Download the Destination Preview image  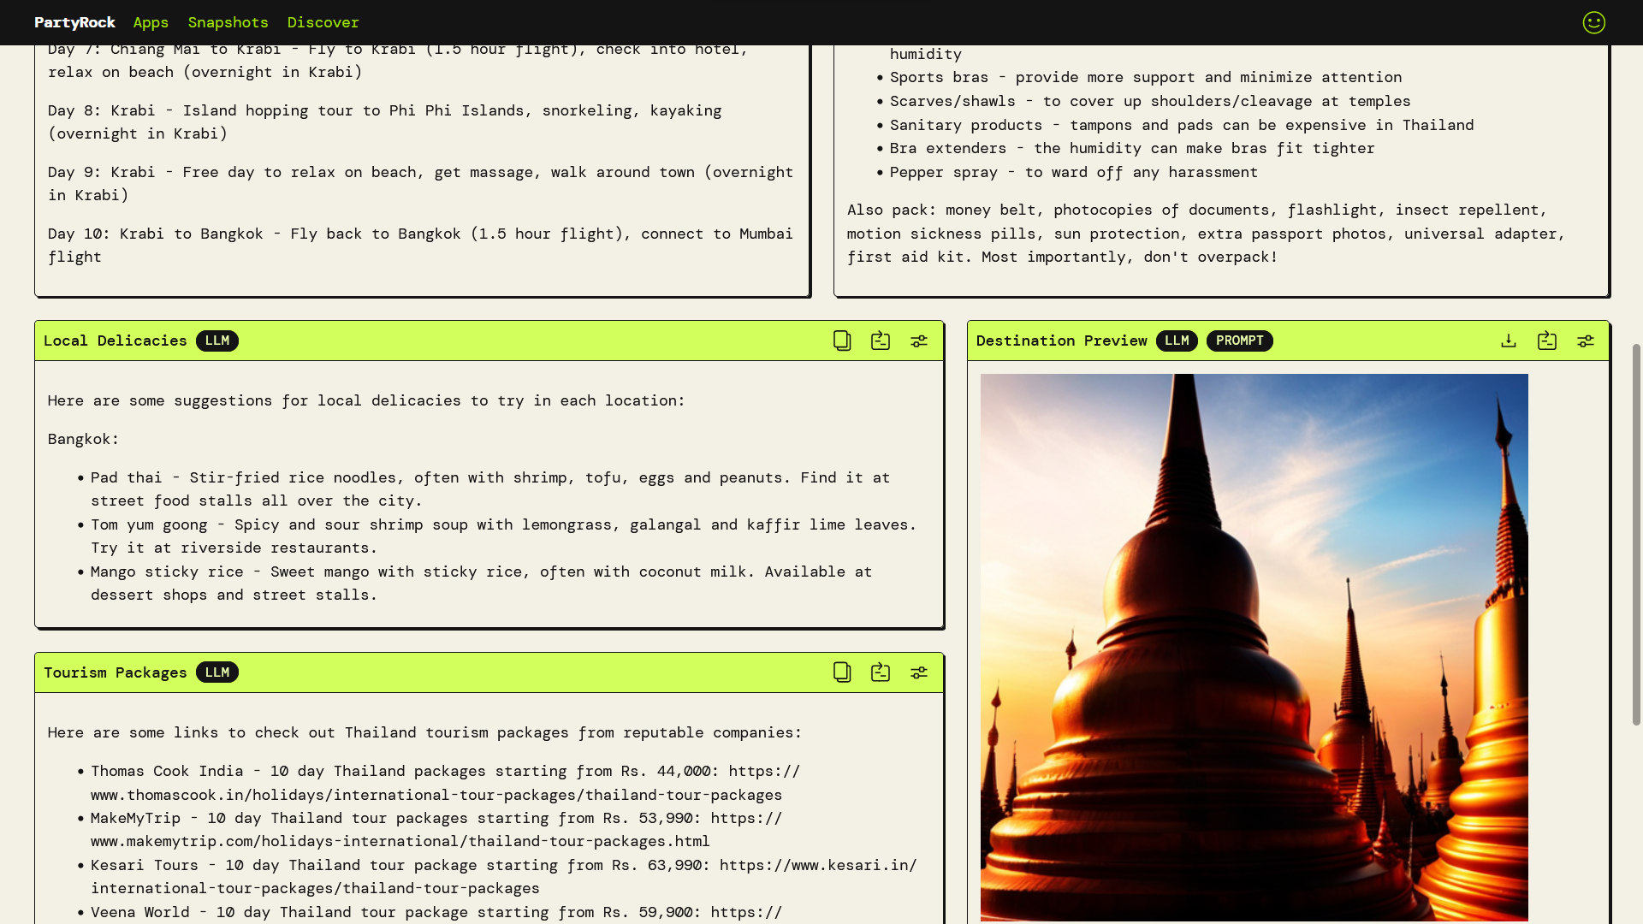click(x=1508, y=341)
